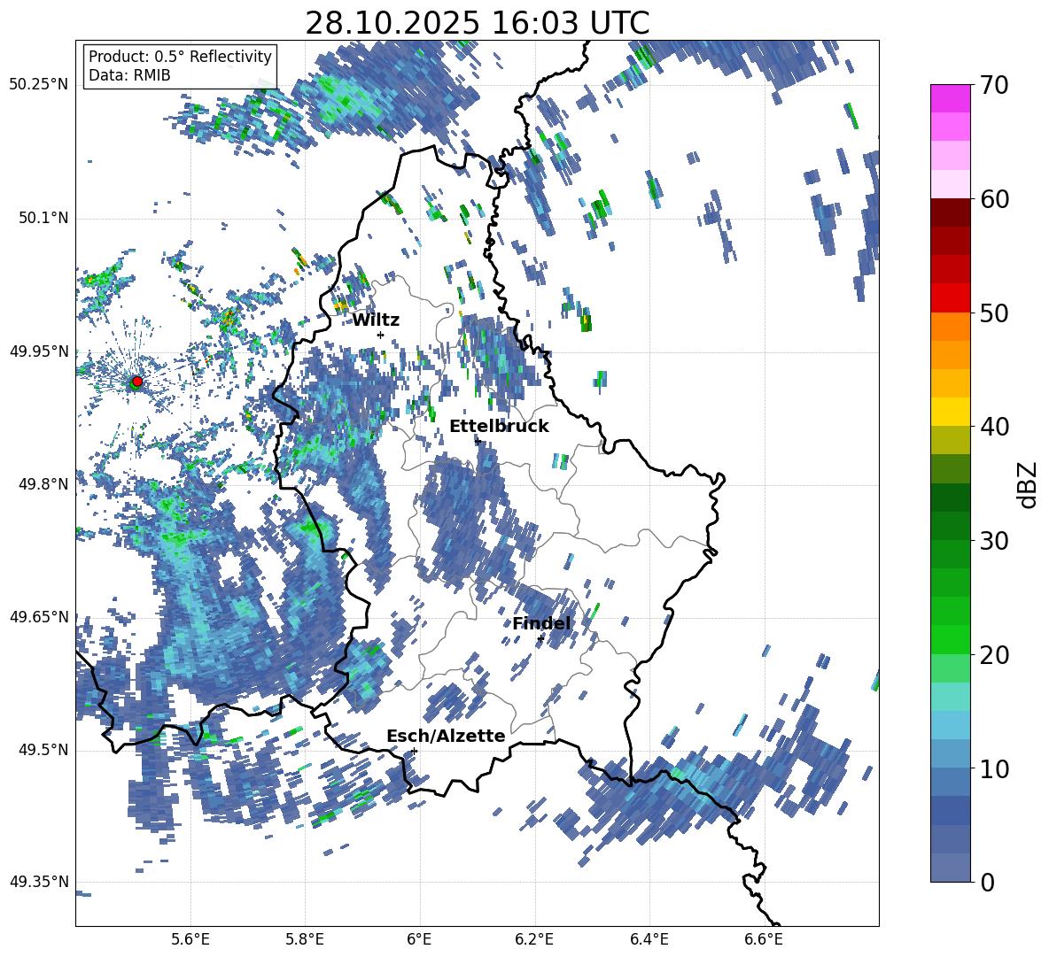Click the 49.65°N latitude label
This screenshot has width=1049, height=957.
coord(39,616)
